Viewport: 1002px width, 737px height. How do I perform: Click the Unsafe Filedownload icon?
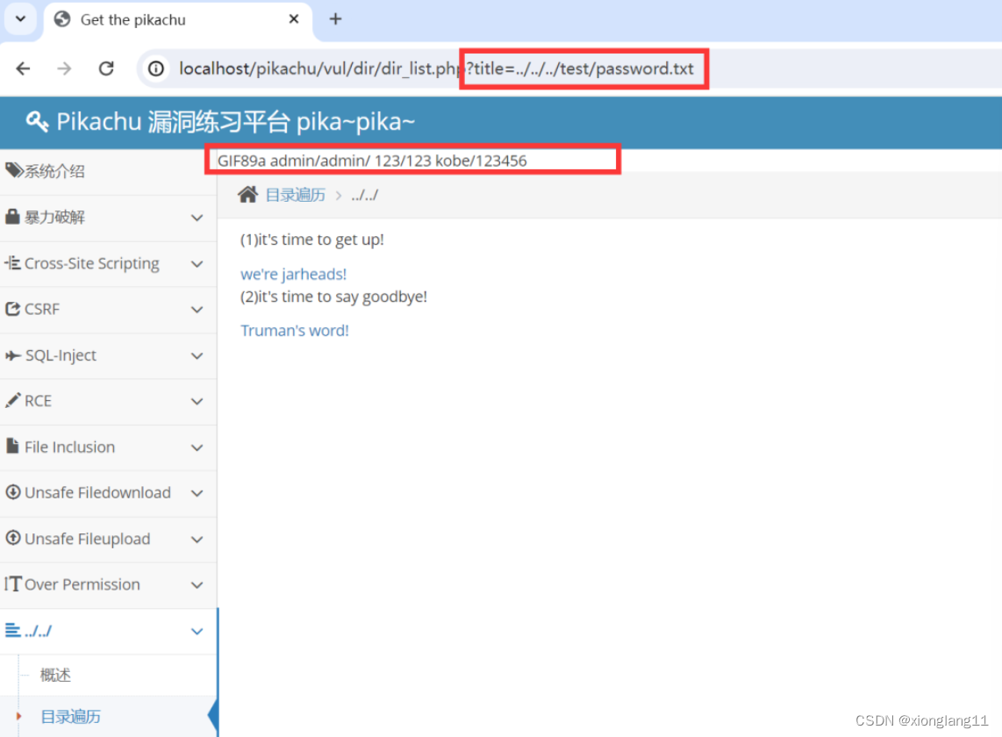tap(13, 491)
